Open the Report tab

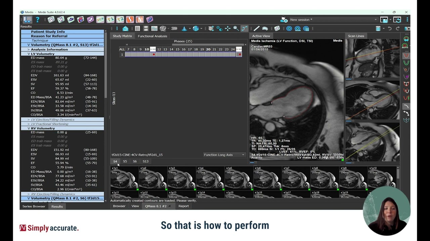tap(183, 206)
